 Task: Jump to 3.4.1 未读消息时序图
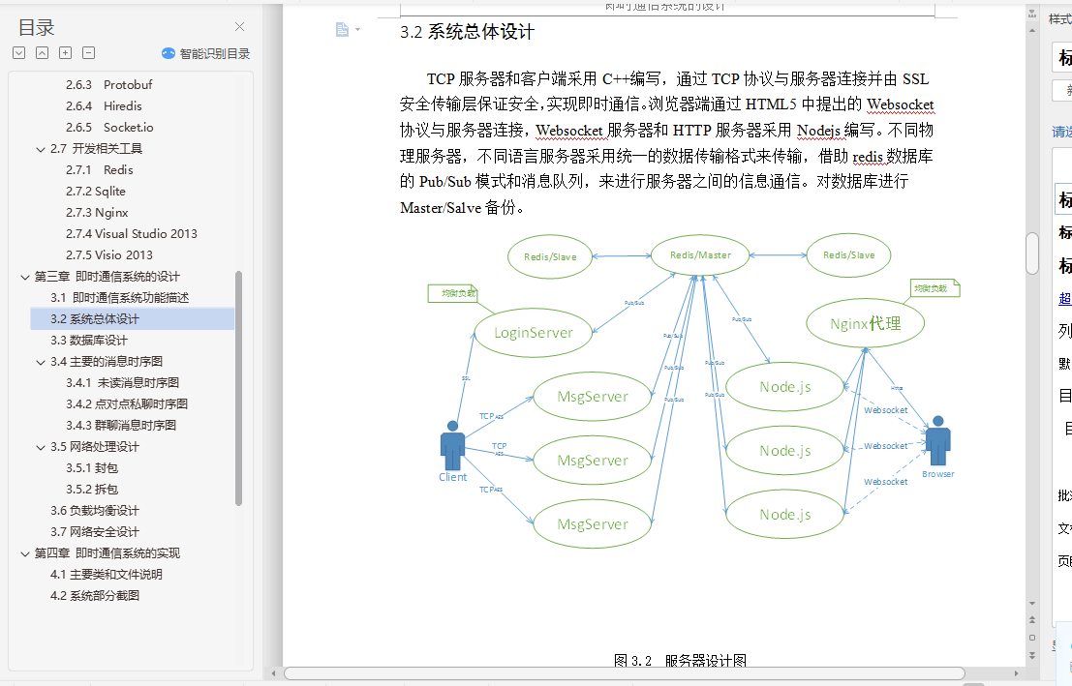[x=122, y=382]
